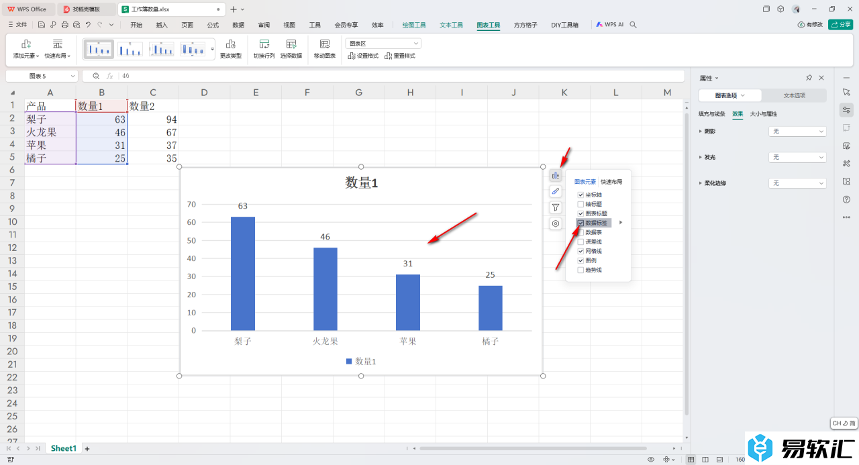Click the zoom magnifier icon in formula bar

(x=96, y=76)
